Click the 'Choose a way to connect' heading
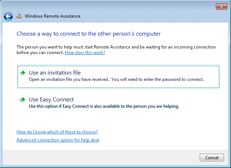The width and height of the screenshot is (231, 168). 88,34
